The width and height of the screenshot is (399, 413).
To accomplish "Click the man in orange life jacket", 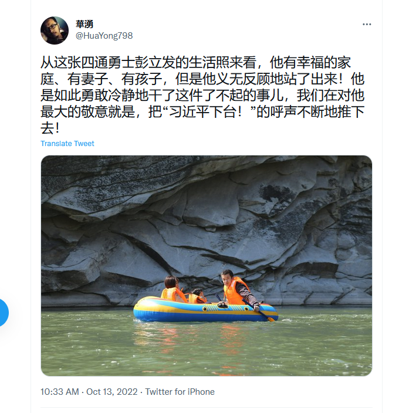I will coord(238,289).
